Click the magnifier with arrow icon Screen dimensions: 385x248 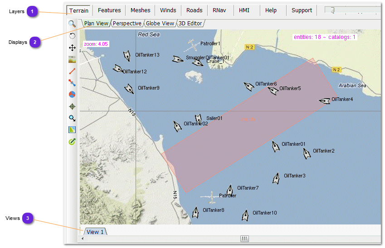(x=72, y=118)
